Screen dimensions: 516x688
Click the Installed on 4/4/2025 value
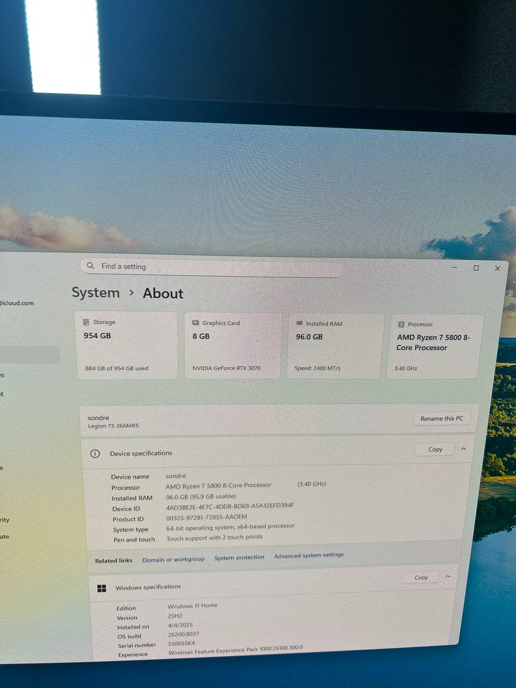click(180, 625)
